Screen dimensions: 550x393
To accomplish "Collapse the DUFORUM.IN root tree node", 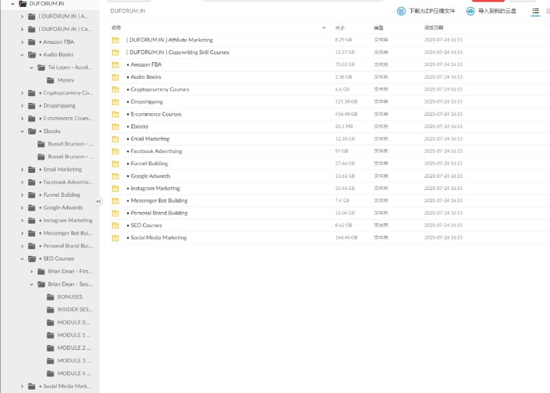I will coord(12,4).
